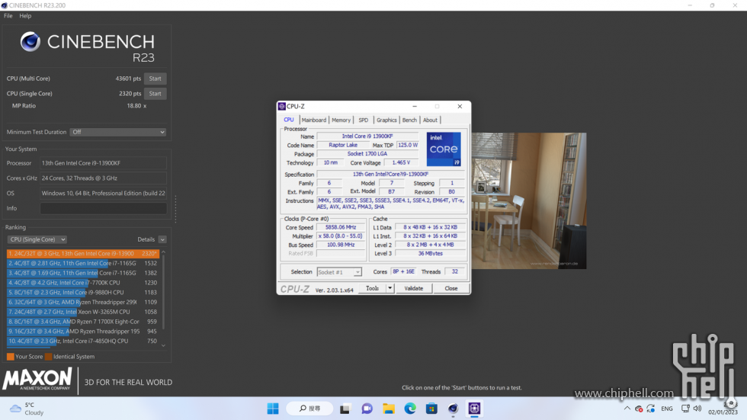The image size is (747, 420).
Task: Switch to Memory tab in CPU-Z
Action: point(341,120)
